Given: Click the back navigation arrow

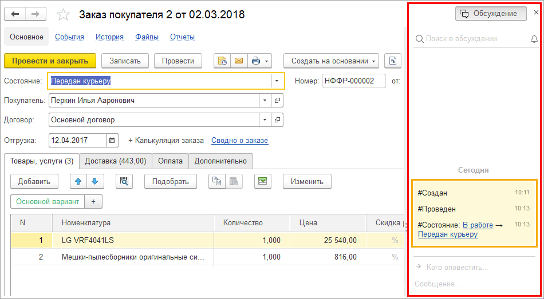Looking at the screenshot, I should (x=15, y=14).
